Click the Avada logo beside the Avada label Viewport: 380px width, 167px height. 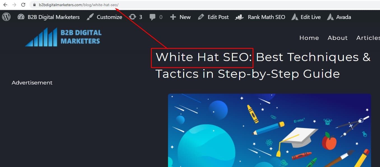coord(330,17)
